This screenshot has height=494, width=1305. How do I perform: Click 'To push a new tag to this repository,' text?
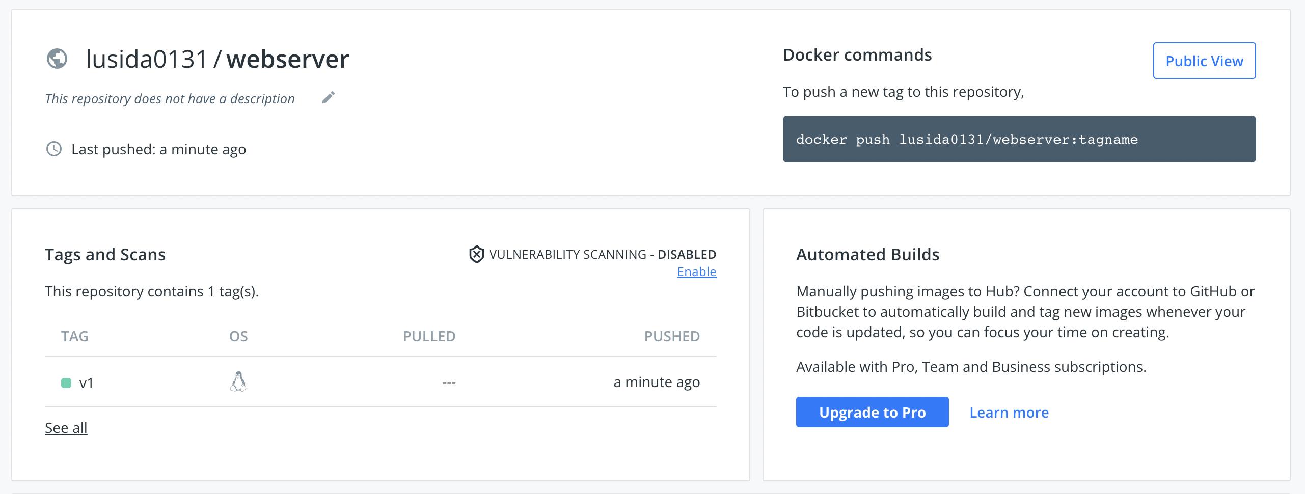click(903, 92)
